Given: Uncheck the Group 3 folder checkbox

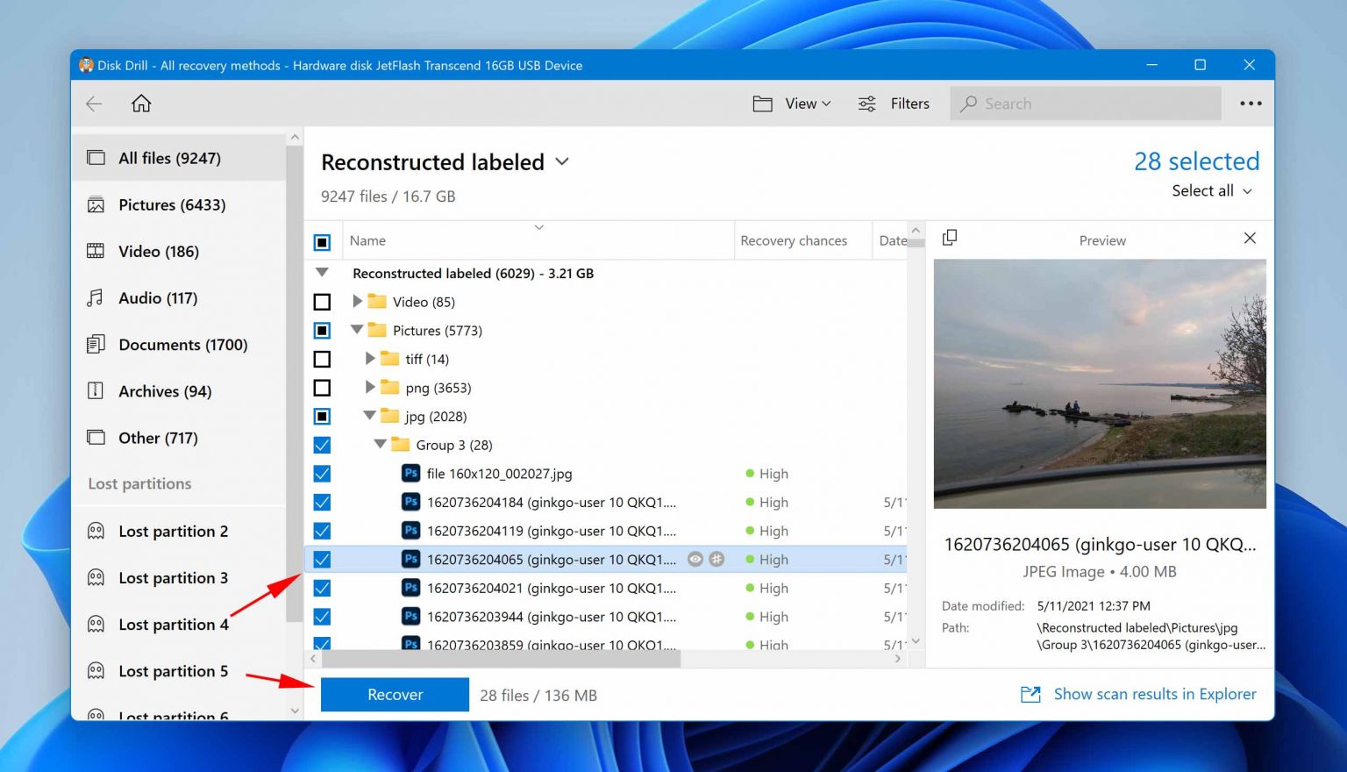Looking at the screenshot, I should pyautogui.click(x=322, y=445).
